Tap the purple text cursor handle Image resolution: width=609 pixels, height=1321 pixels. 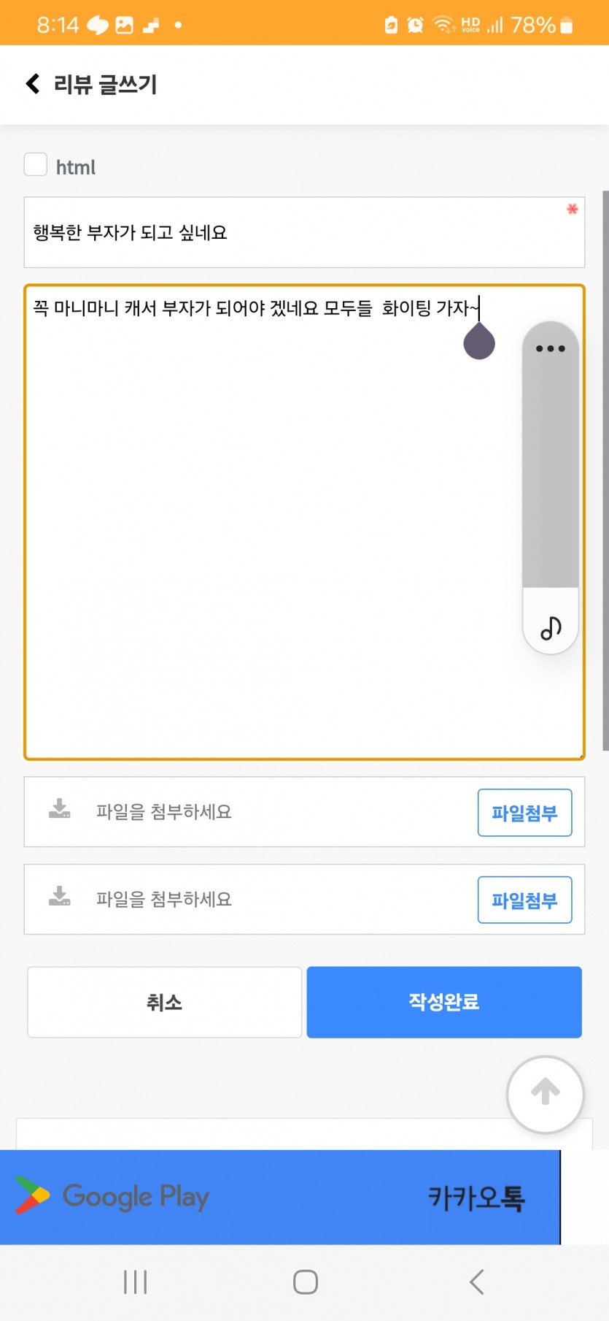[479, 340]
